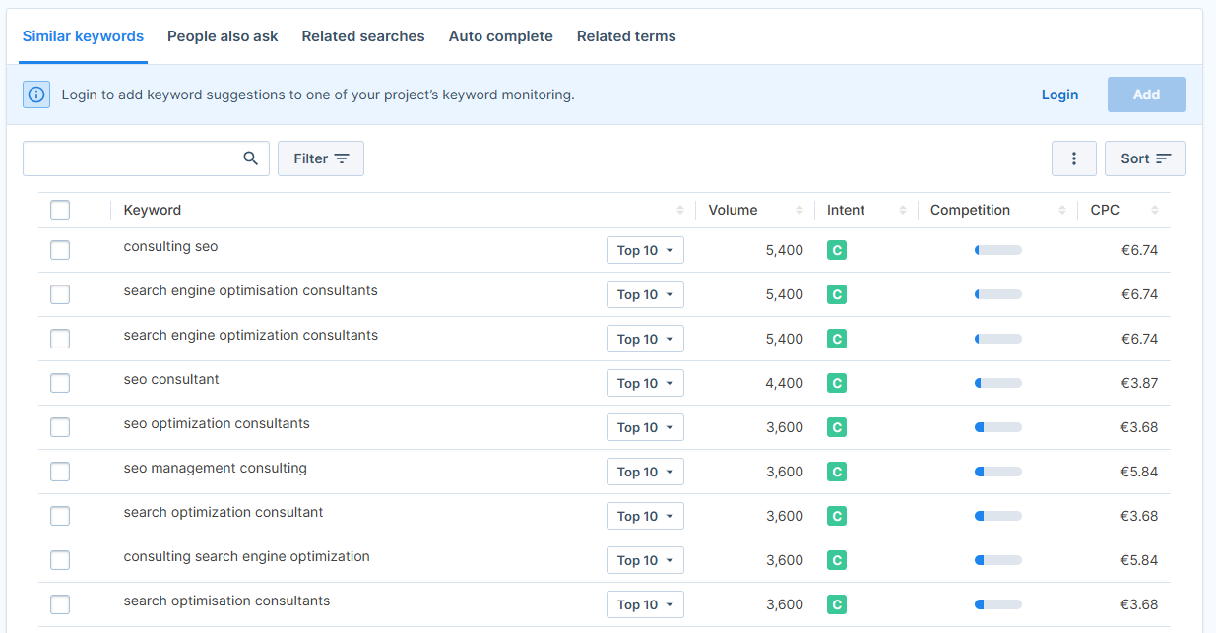Click the keyword text seo management consulting
Image resolution: width=1216 pixels, height=633 pixels.
point(216,468)
